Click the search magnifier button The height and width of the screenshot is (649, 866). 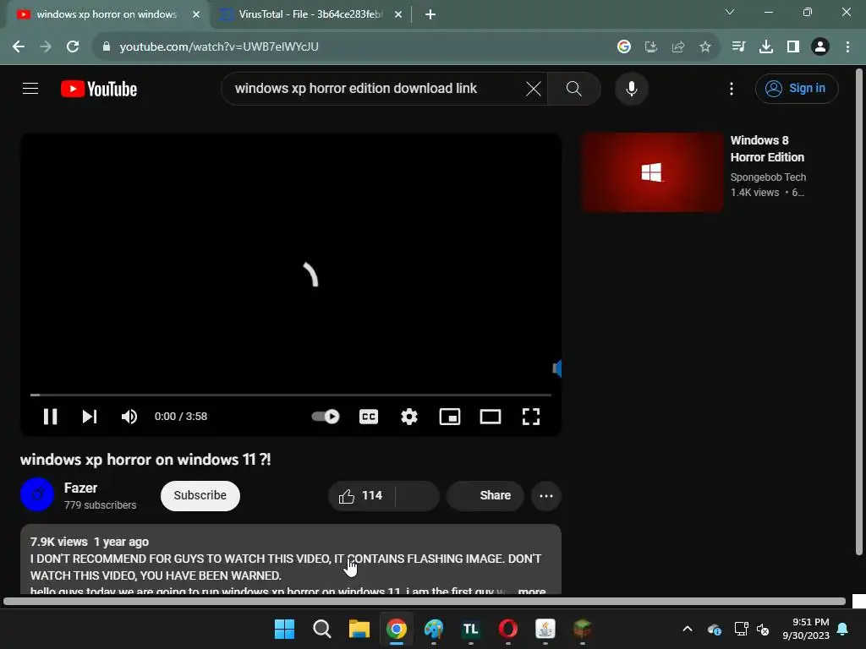click(574, 88)
